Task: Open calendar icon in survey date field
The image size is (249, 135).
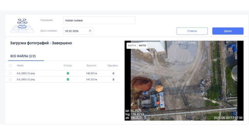Action: (x=90, y=31)
